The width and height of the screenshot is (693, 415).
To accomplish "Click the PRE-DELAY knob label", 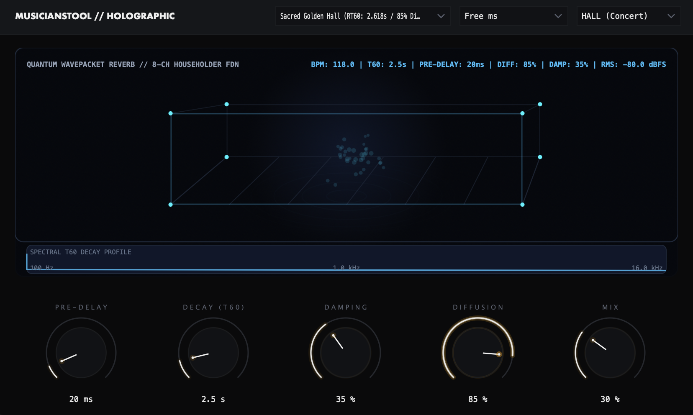I will coord(82,307).
